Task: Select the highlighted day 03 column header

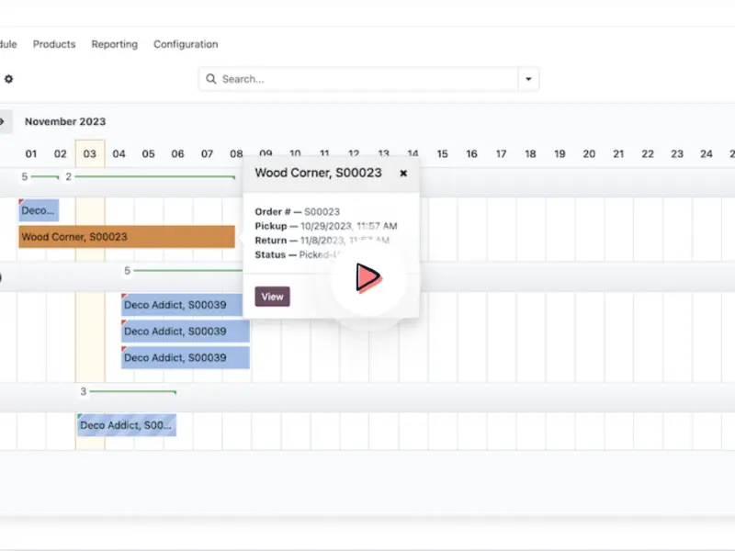Action: 89,154
